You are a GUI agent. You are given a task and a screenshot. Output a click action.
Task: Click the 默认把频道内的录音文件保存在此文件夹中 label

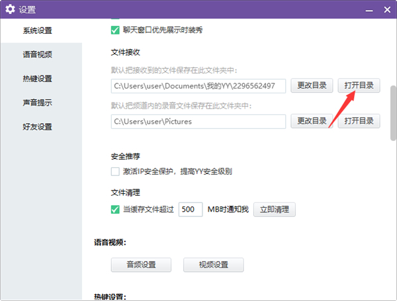click(x=181, y=106)
